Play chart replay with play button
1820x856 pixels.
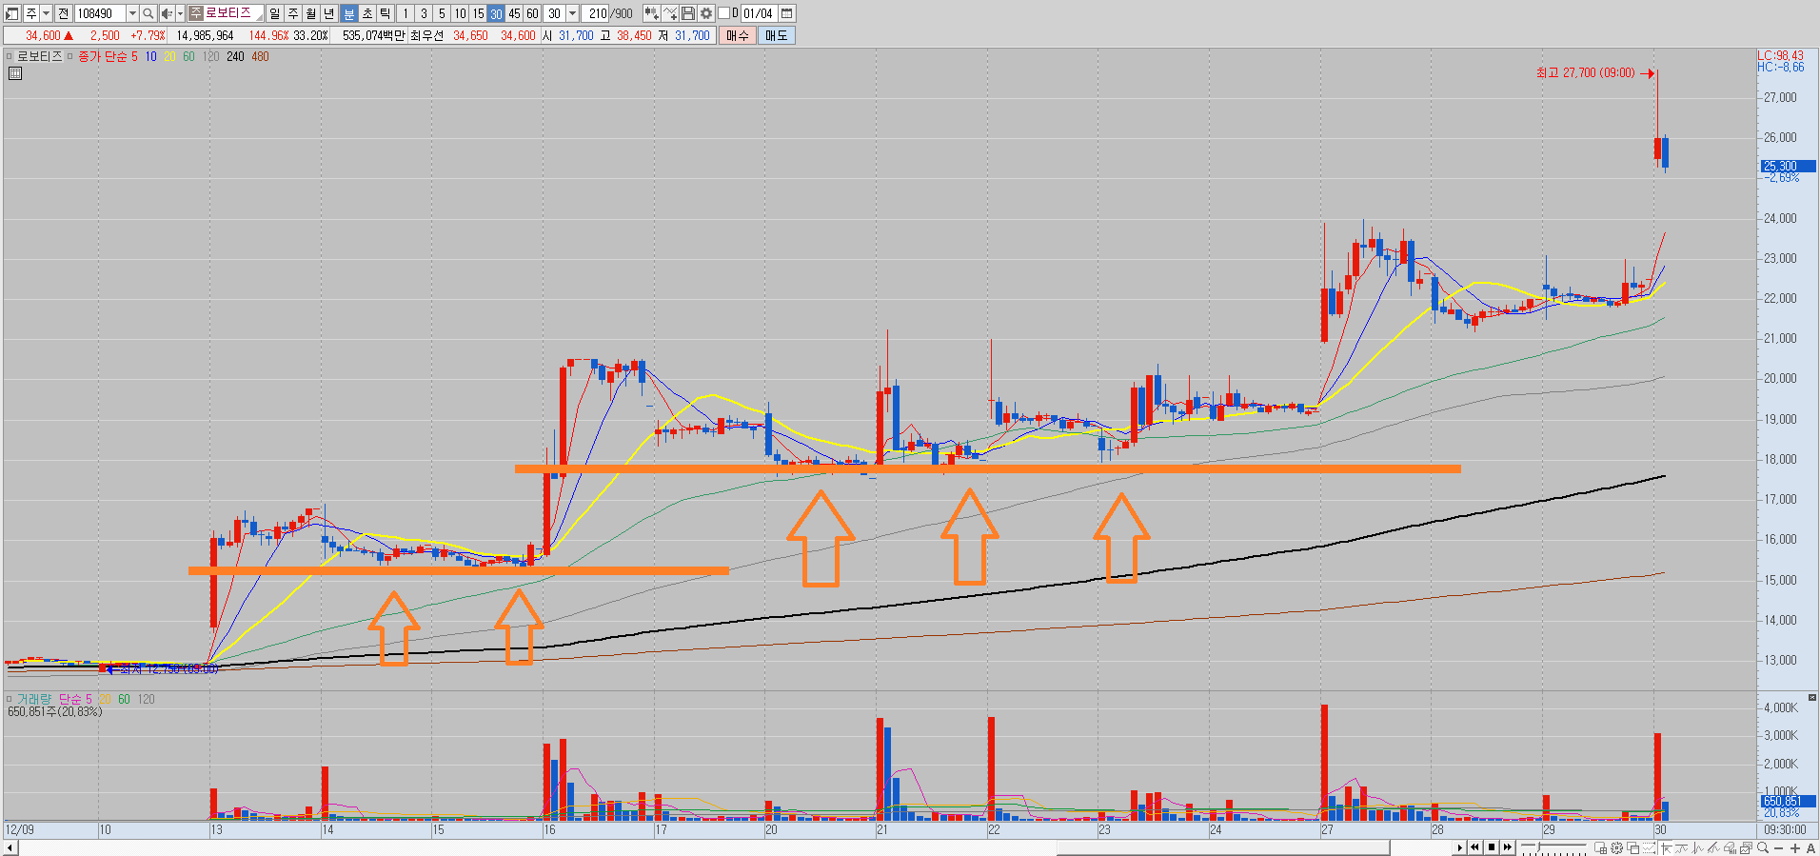click(x=1459, y=847)
